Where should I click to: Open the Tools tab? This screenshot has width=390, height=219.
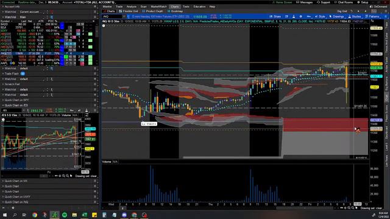click(x=186, y=7)
